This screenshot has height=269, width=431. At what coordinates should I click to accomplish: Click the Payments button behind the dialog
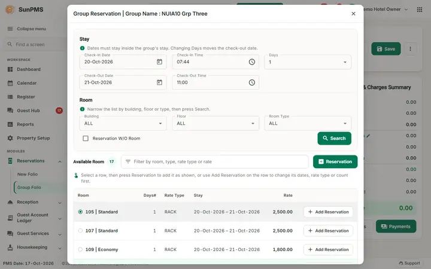(x=396, y=227)
